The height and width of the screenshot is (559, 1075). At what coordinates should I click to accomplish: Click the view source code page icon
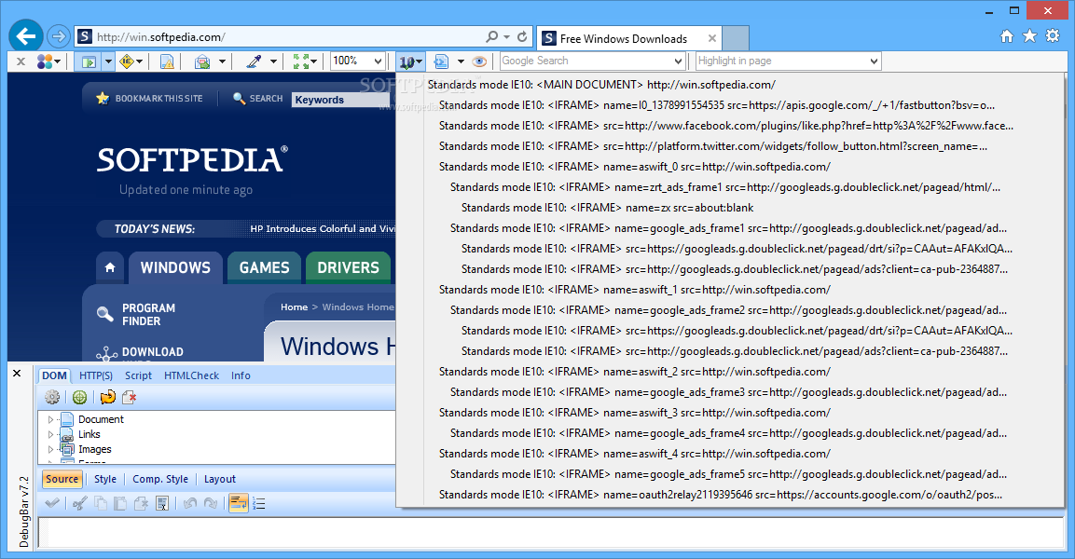click(441, 61)
